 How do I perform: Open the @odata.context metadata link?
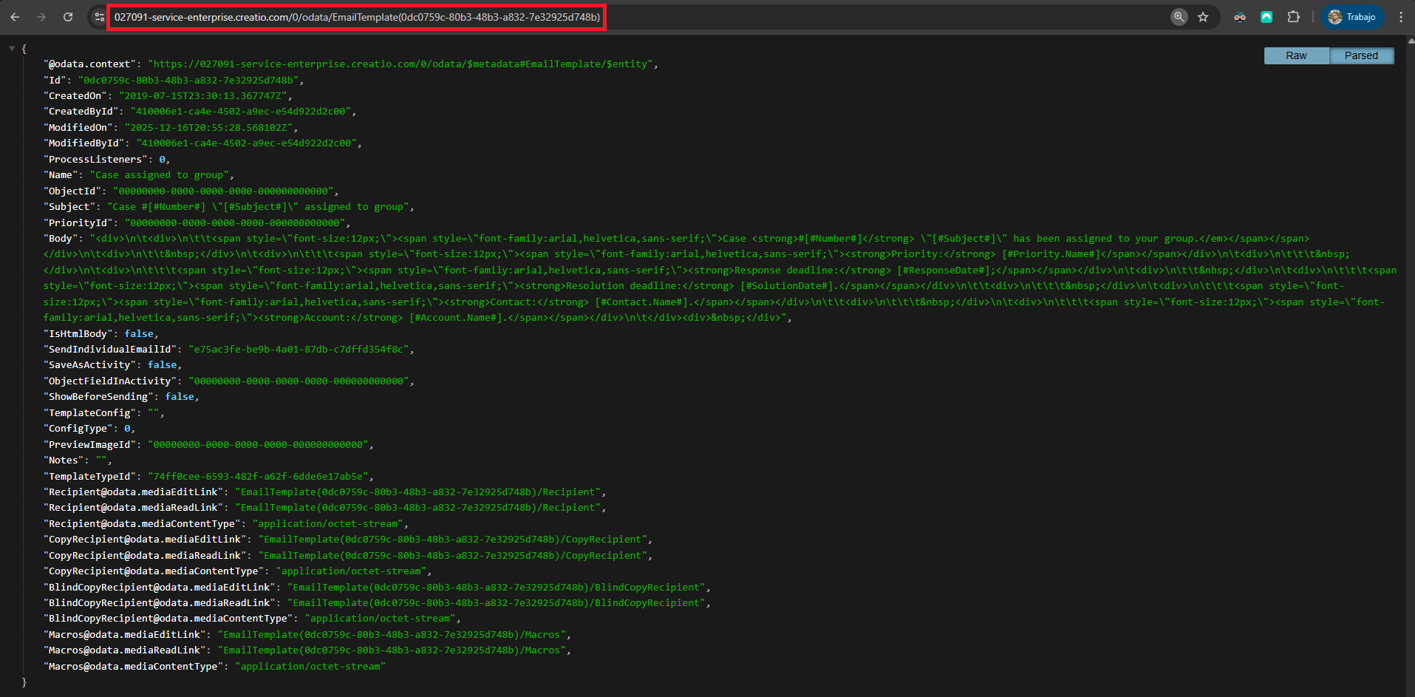tap(401, 64)
